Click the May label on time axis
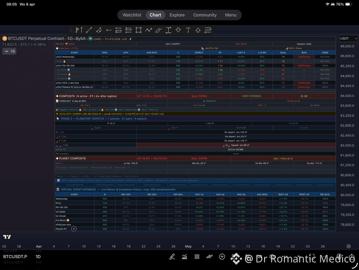 click(x=188, y=247)
